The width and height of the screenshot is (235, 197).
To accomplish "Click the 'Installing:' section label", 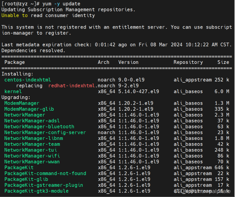I will point(17,74).
